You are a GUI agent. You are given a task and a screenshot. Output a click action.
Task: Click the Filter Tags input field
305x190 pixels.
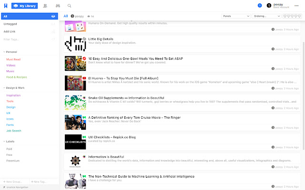click(24, 39)
